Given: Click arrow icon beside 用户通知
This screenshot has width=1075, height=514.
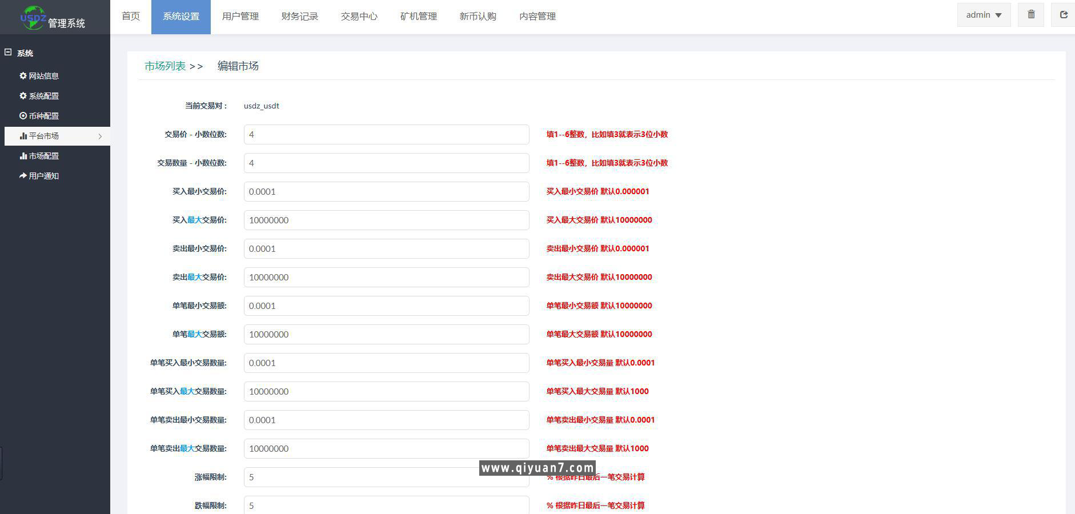Looking at the screenshot, I should click(x=23, y=176).
